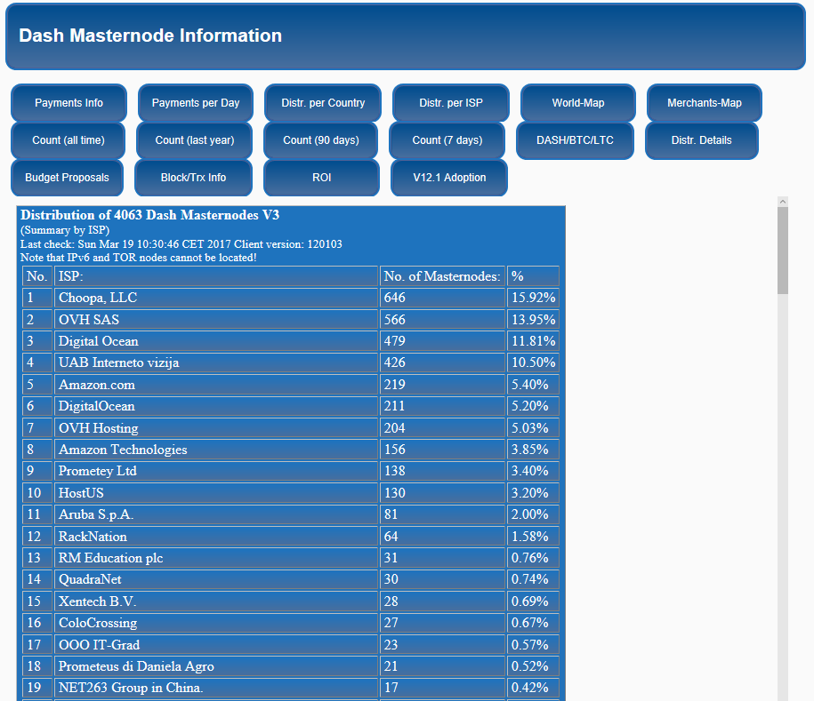Click the 'Amazon Technologies' cell
This screenshot has width=814, height=701.
click(216, 450)
